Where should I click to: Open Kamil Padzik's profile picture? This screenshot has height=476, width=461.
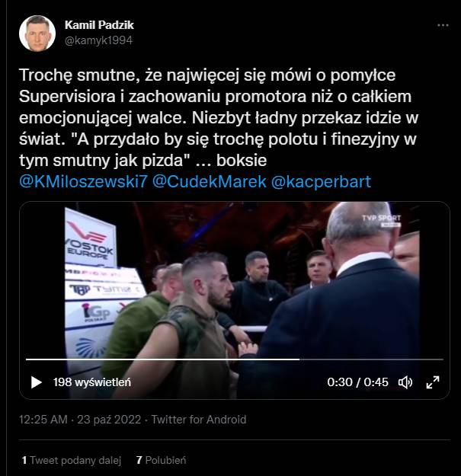37,34
